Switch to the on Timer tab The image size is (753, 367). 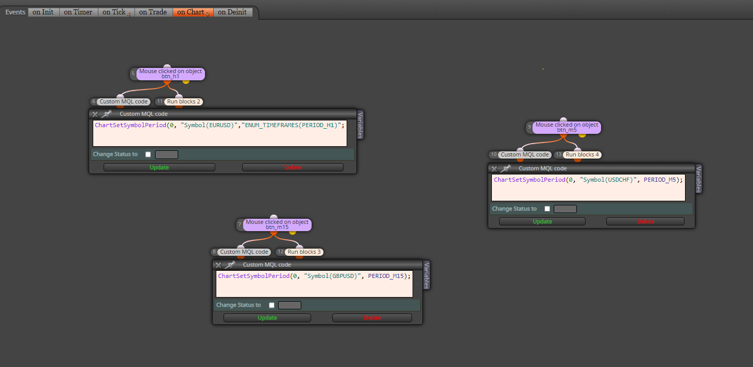click(x=78, y=12)
